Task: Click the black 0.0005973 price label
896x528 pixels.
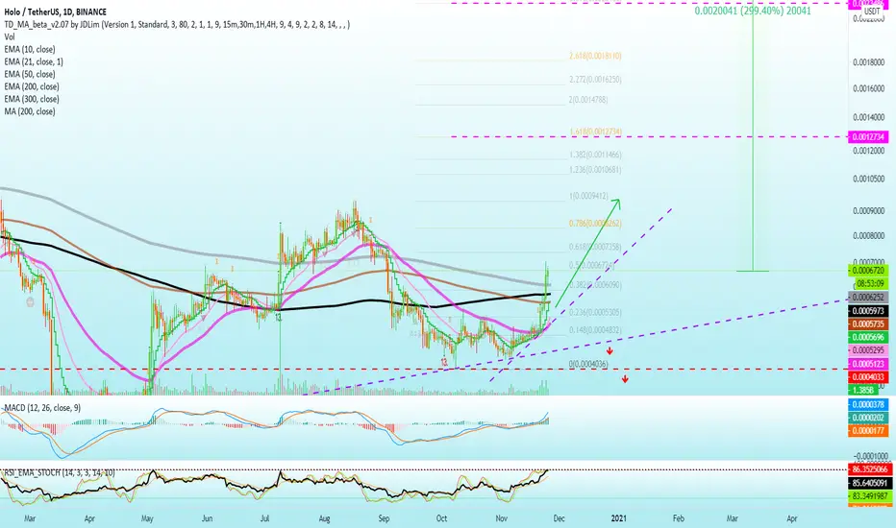Action: tap(868, 311)
